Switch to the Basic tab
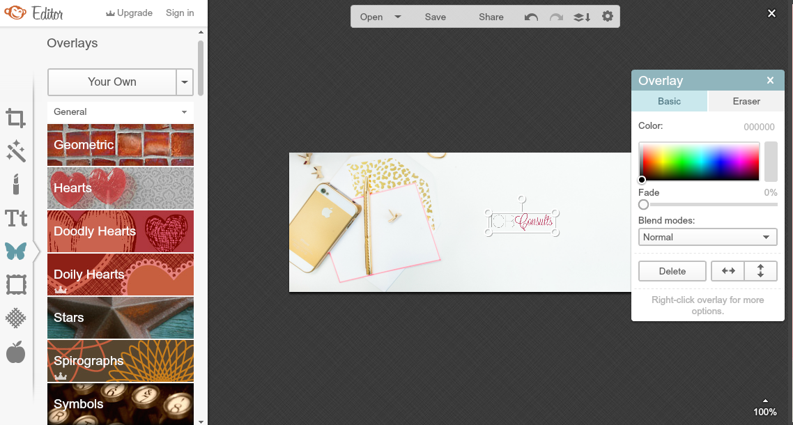The image size is (793, 425). tap(668, 101)
